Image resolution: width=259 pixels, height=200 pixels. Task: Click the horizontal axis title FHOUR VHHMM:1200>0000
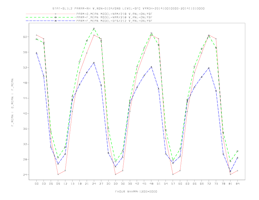136,192
